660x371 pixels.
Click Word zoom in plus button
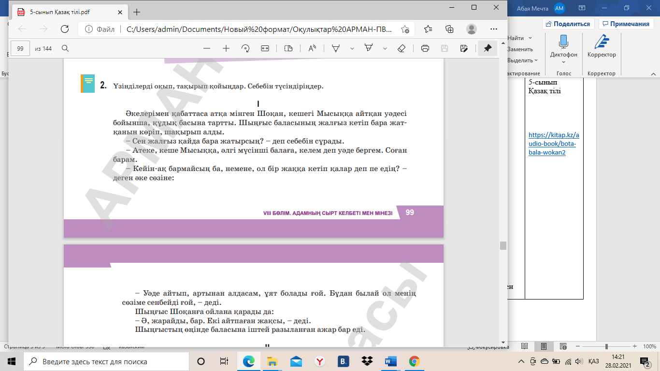point(634,347)
